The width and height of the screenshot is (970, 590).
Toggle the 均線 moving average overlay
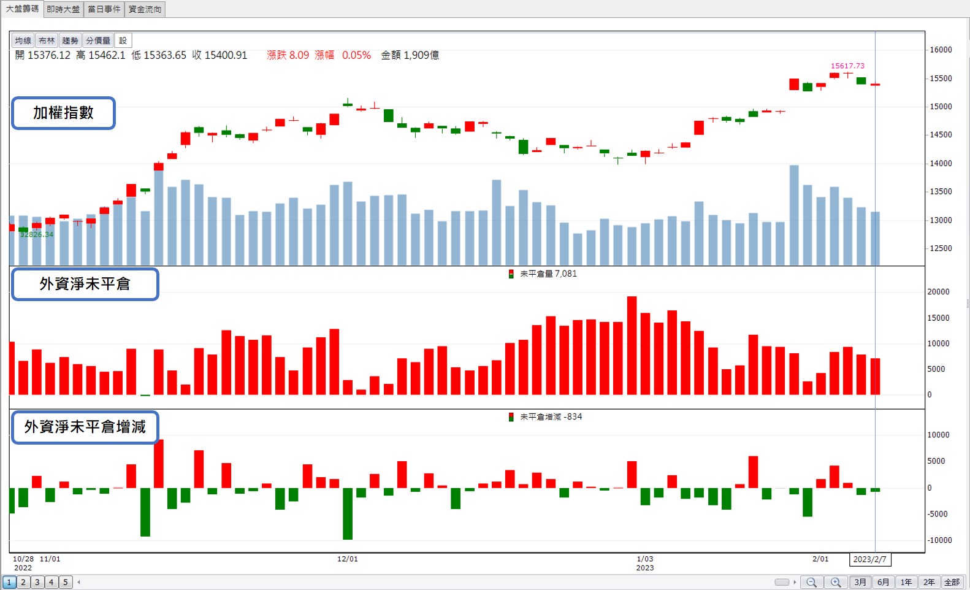coord(23,40)
